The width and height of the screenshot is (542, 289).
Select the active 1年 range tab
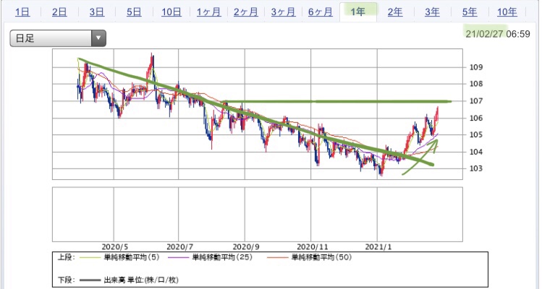pyautogui.click(x=358, y=12)
